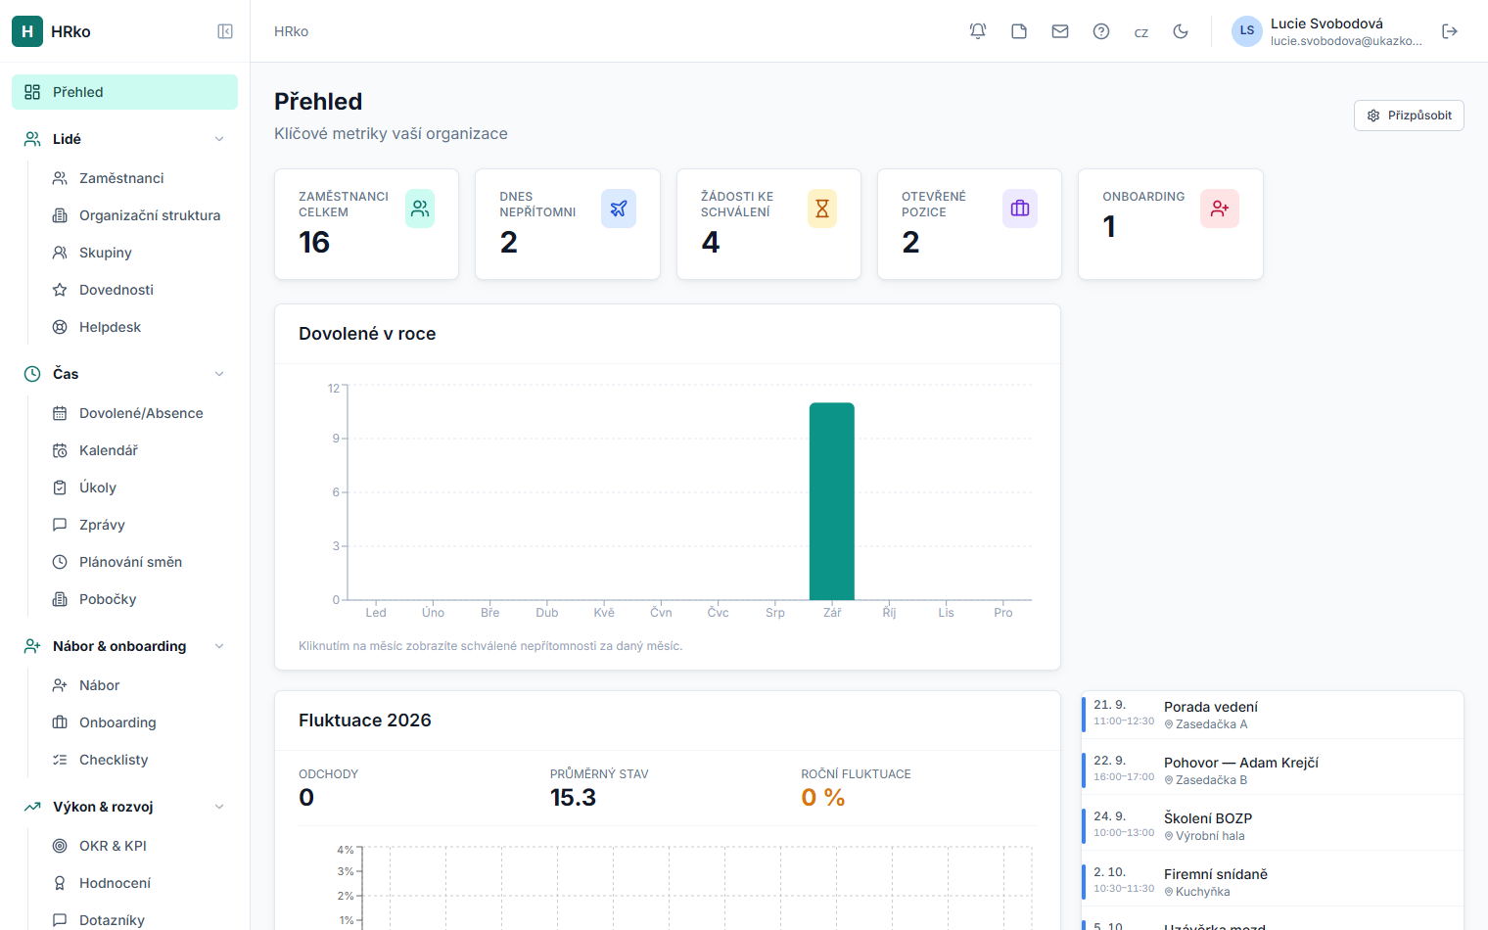Open the help question mark icon
Image resolution: width=1488 pixels, height=930 pixels.
click(1101, 31)
